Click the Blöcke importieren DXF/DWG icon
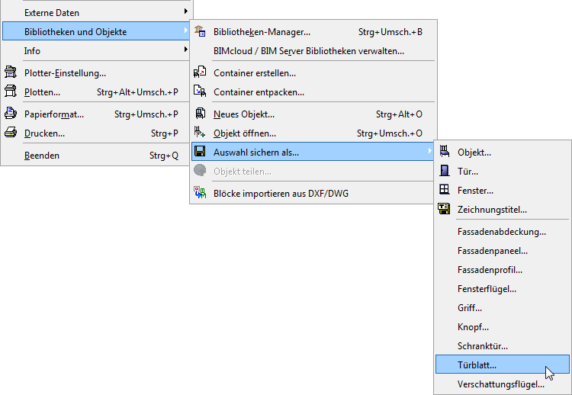572x395 pixels. (201, 193)
